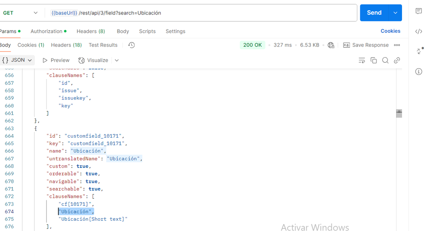
Task: Open the JSON format dropdown
Action: pos(17,60)
